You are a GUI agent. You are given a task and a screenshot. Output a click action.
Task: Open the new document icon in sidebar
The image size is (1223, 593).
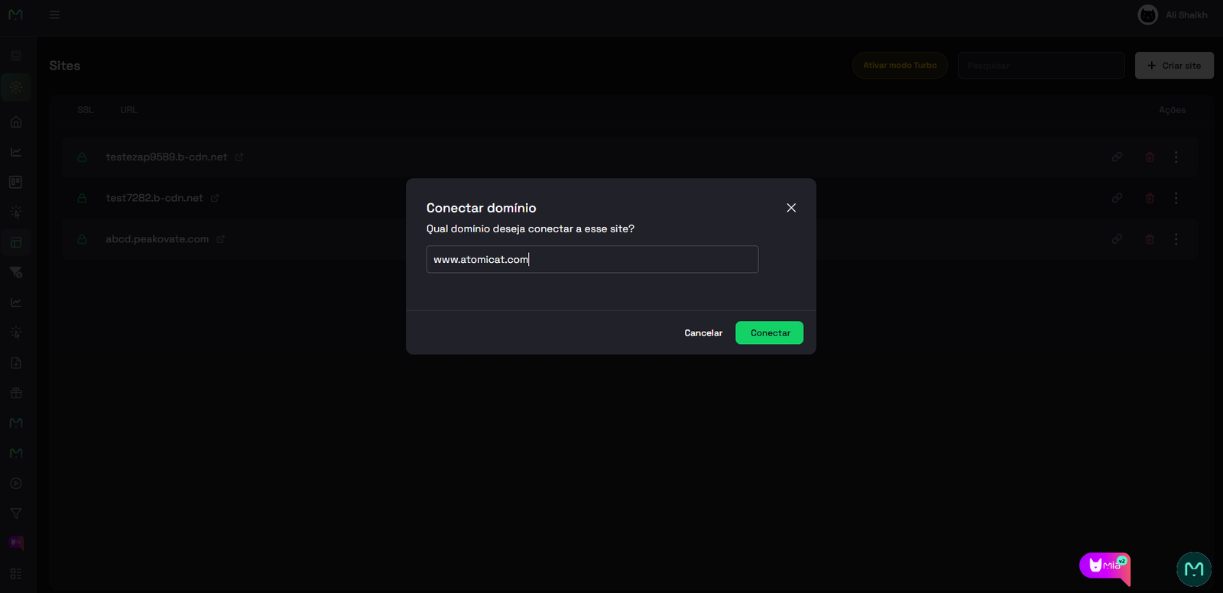pos(16,363)
